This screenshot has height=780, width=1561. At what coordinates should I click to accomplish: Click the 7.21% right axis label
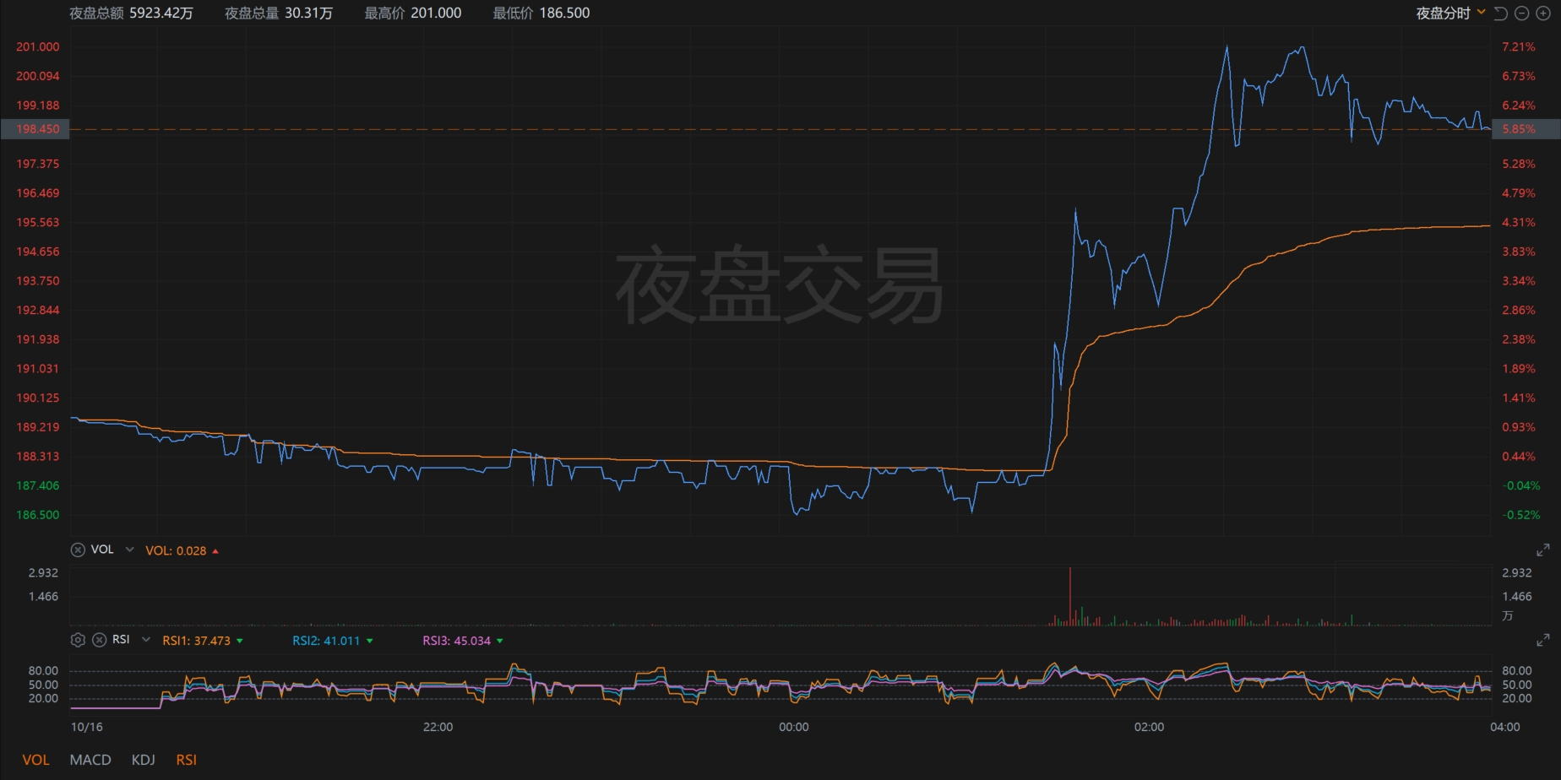[1519, 47]
